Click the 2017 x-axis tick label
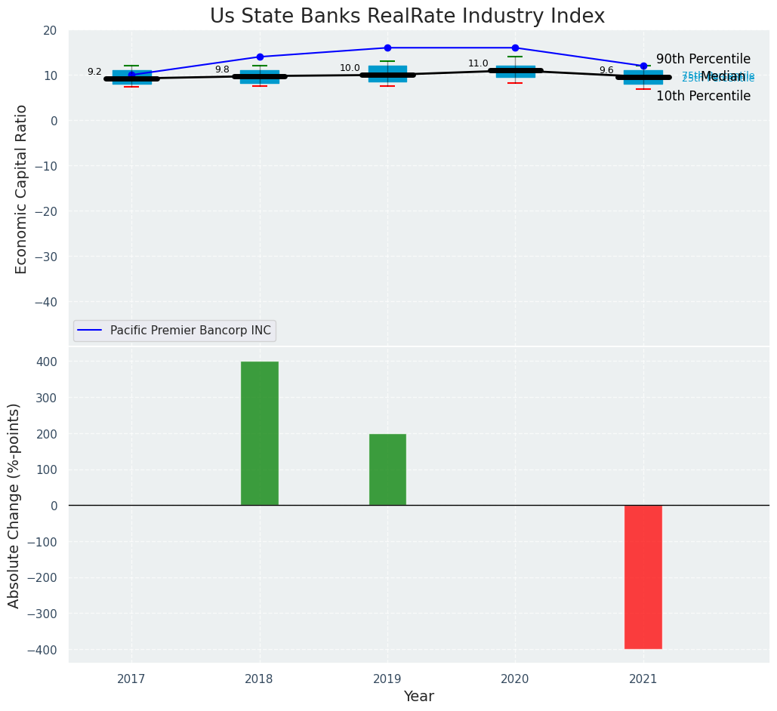The height and width of the screenshot is (711, 777). pos(131,679)
